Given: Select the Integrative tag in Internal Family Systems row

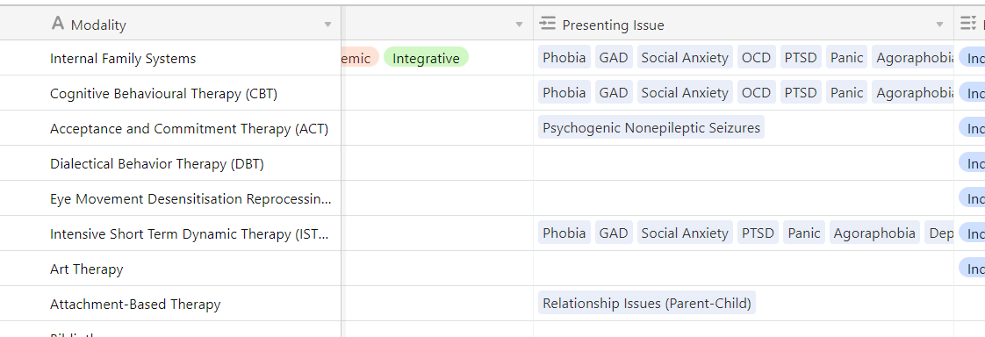Looking at the screenshot, I should click(x=426, y=58).
